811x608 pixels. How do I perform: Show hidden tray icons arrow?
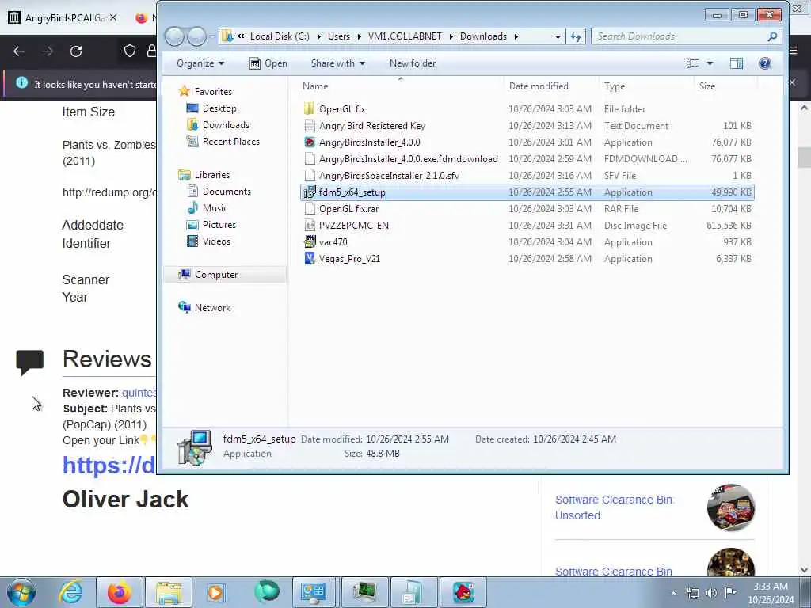[673, 594]
